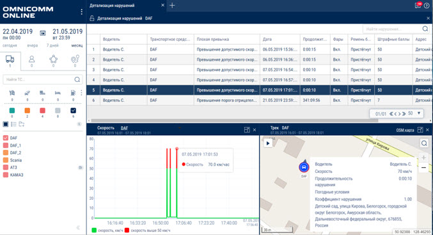Maximize the Скорость chart panel
433x235 pixels.
(247, 129)
